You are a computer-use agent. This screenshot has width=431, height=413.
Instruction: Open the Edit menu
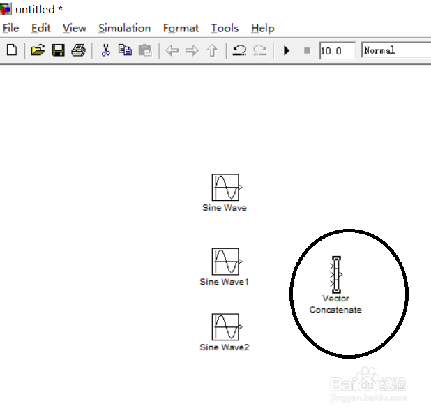pyautogui.click(x=41, y=29)
